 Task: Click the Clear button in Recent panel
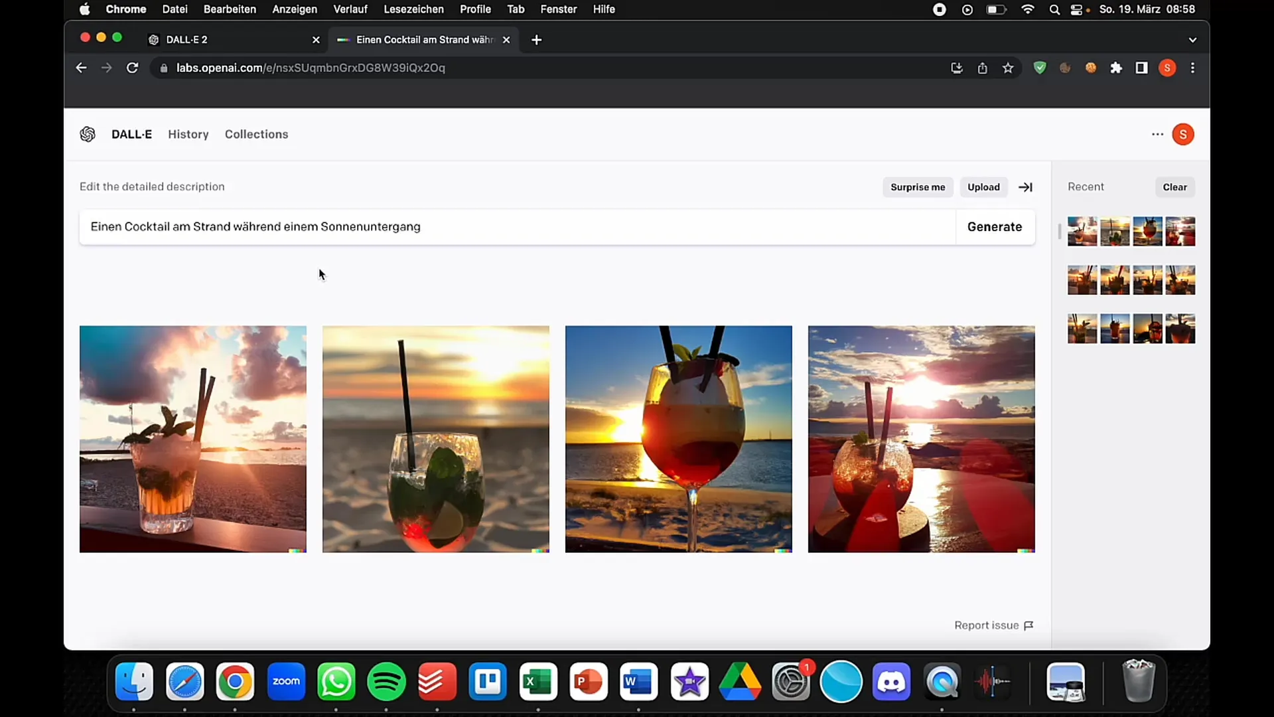click(x=1175, y=187)
